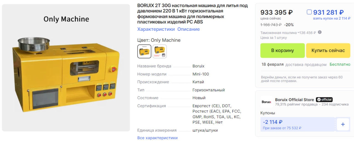This screenshot has width=354, height=148.
Task: Click the Купить сейчас button
Action: [x=328, y=51]
